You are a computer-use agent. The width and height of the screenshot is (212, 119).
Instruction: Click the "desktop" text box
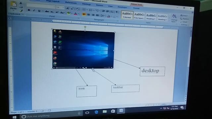(152, 71)
